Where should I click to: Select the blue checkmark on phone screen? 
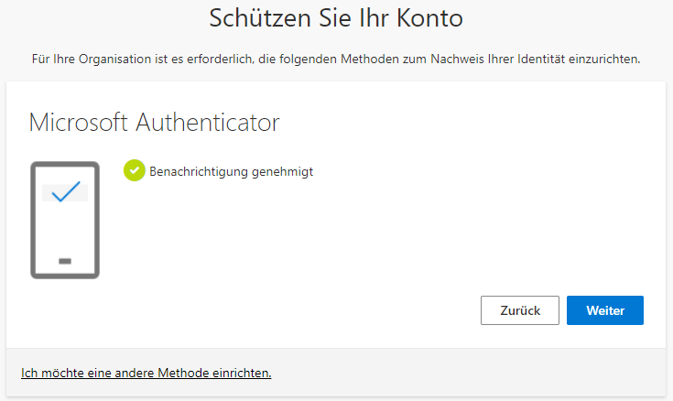click(x=66, y=191)
